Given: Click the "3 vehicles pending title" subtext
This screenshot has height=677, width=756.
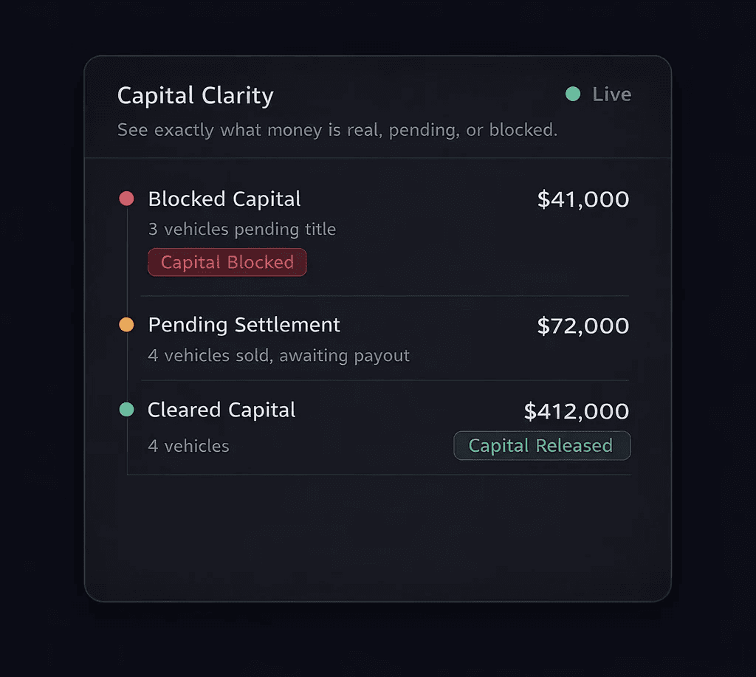Looking at the screenshot, I should (x=241, y=230).
